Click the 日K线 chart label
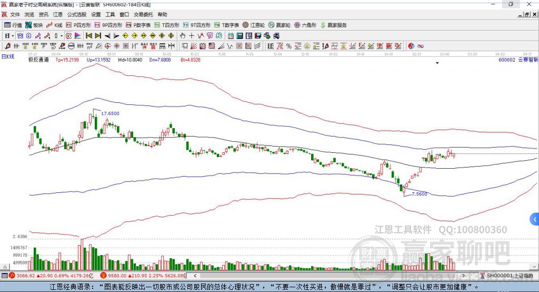 (x=8, y=56)
